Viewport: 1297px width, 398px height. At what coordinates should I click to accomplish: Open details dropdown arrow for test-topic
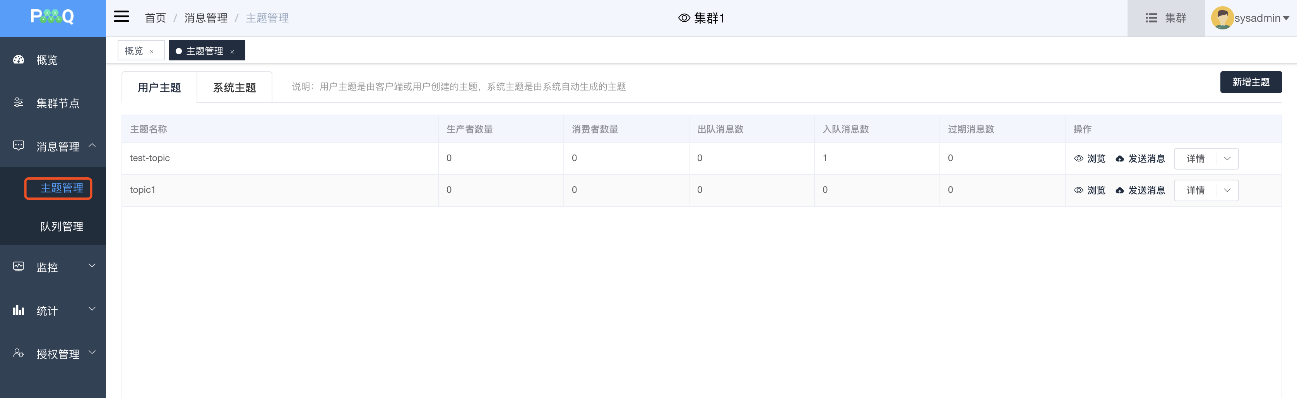coord(1227,159)
